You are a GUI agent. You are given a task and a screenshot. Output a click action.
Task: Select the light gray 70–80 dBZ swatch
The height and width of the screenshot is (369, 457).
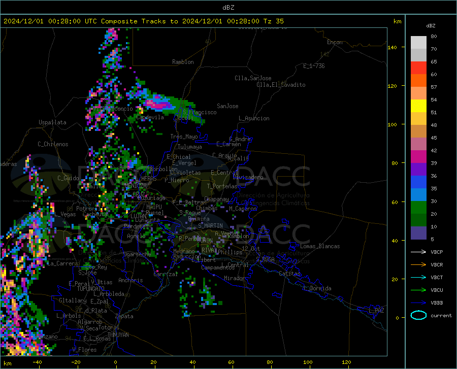point(418,43)
